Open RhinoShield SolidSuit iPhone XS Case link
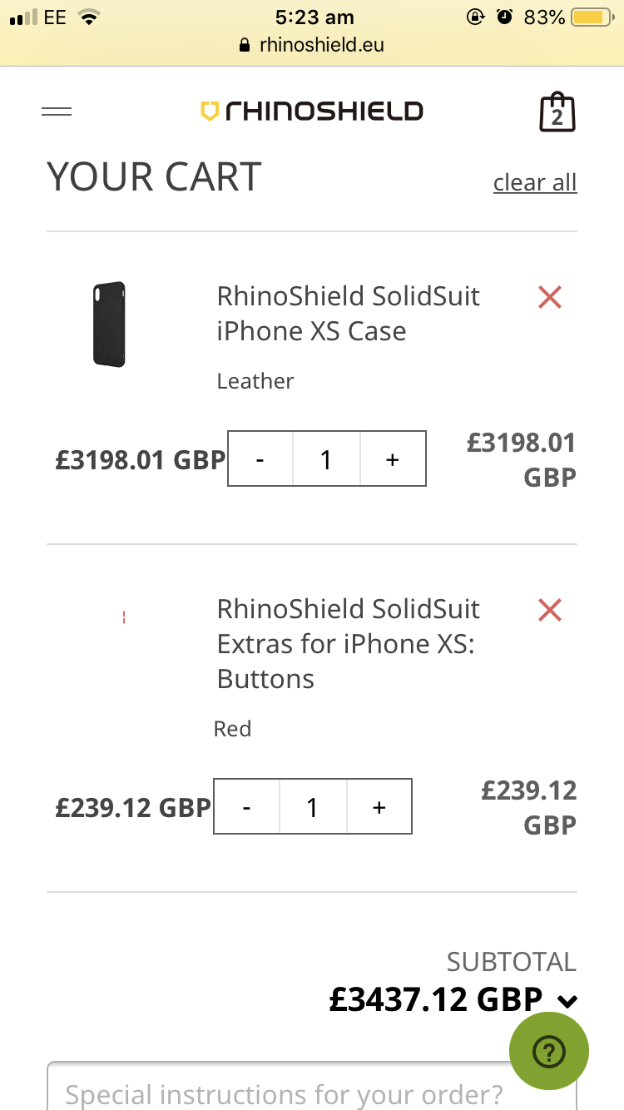The image size is (624, 1110). [x=348, y=314]
